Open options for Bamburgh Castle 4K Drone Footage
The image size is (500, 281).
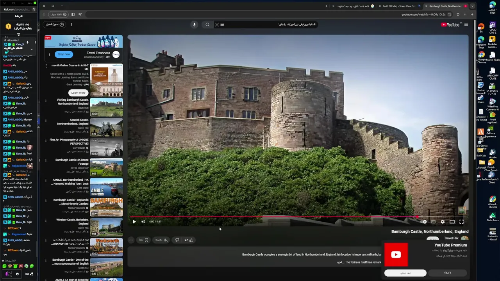pyautogui.click(x=46, y=160)
